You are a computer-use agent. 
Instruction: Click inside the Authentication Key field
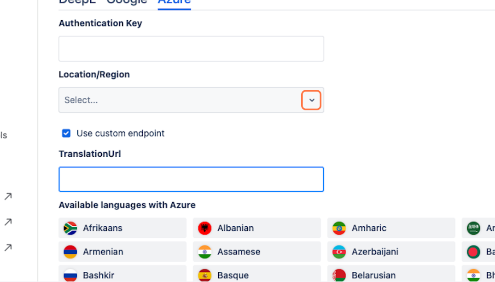[x=191, y=49]
